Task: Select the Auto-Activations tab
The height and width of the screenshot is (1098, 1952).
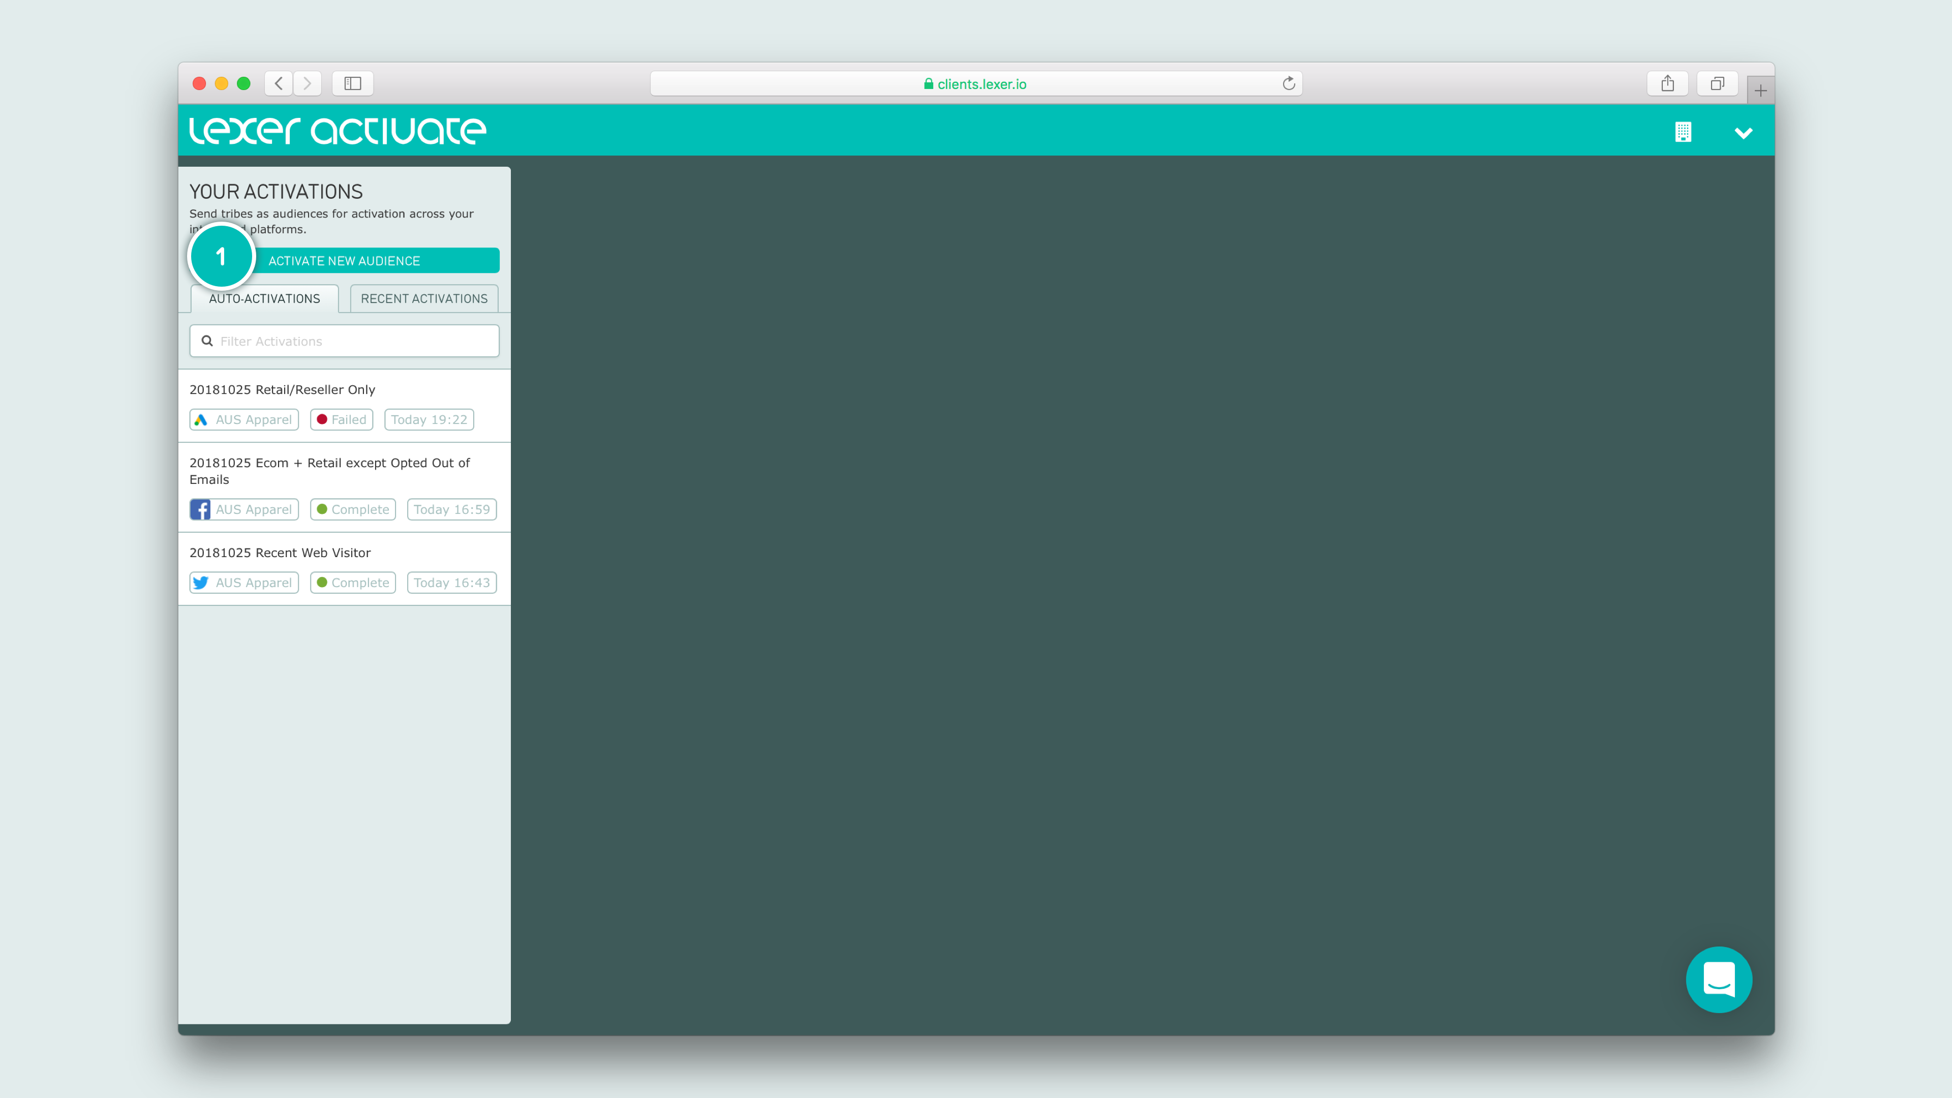Action: point(264,298)
